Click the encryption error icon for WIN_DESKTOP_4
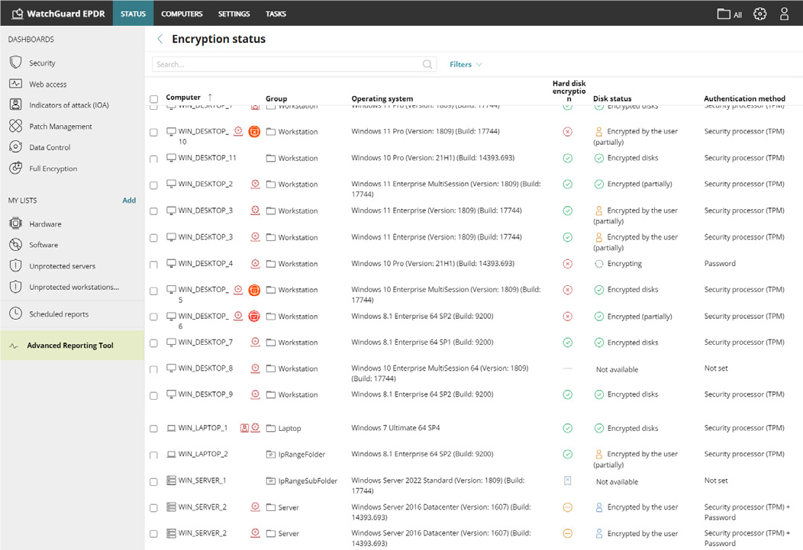 pos(567,263)
